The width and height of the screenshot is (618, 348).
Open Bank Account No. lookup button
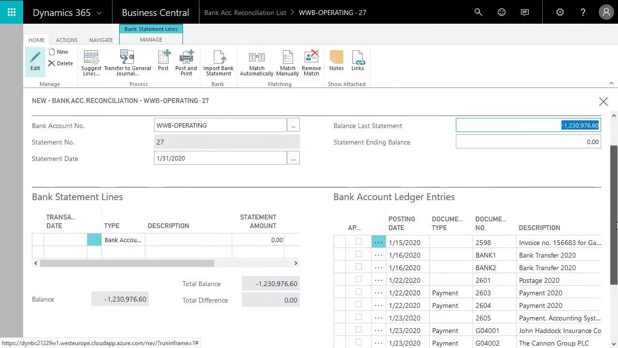[293, 125]
